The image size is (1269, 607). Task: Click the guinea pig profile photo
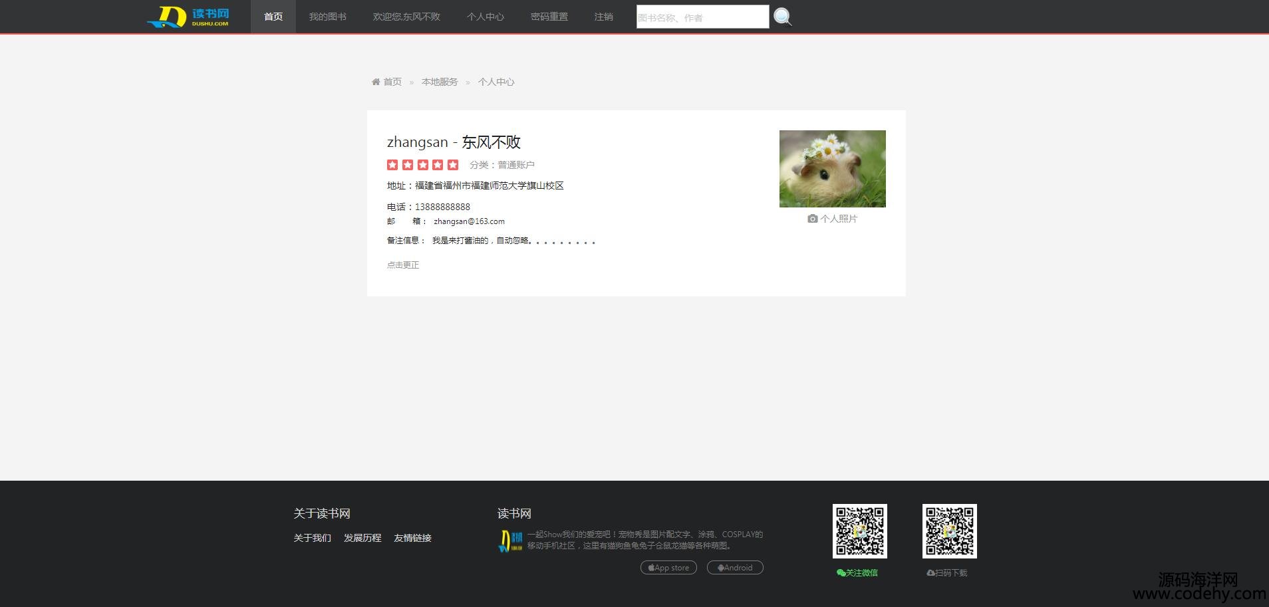(x=832, y=169)
